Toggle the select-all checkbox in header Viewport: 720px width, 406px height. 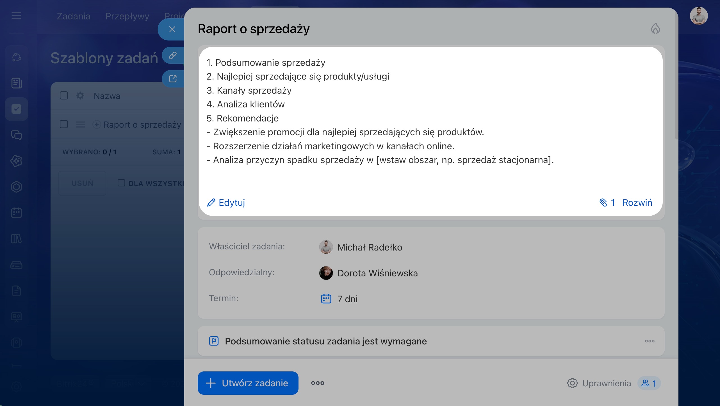64,96
